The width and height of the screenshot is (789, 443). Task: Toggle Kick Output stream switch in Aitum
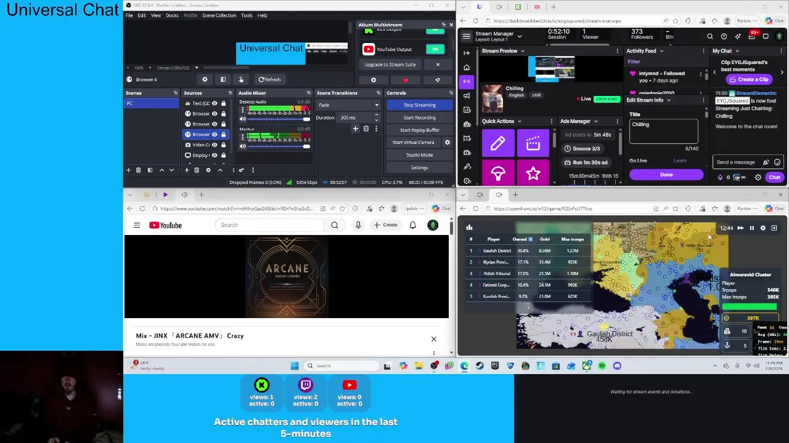coord(435,31)
